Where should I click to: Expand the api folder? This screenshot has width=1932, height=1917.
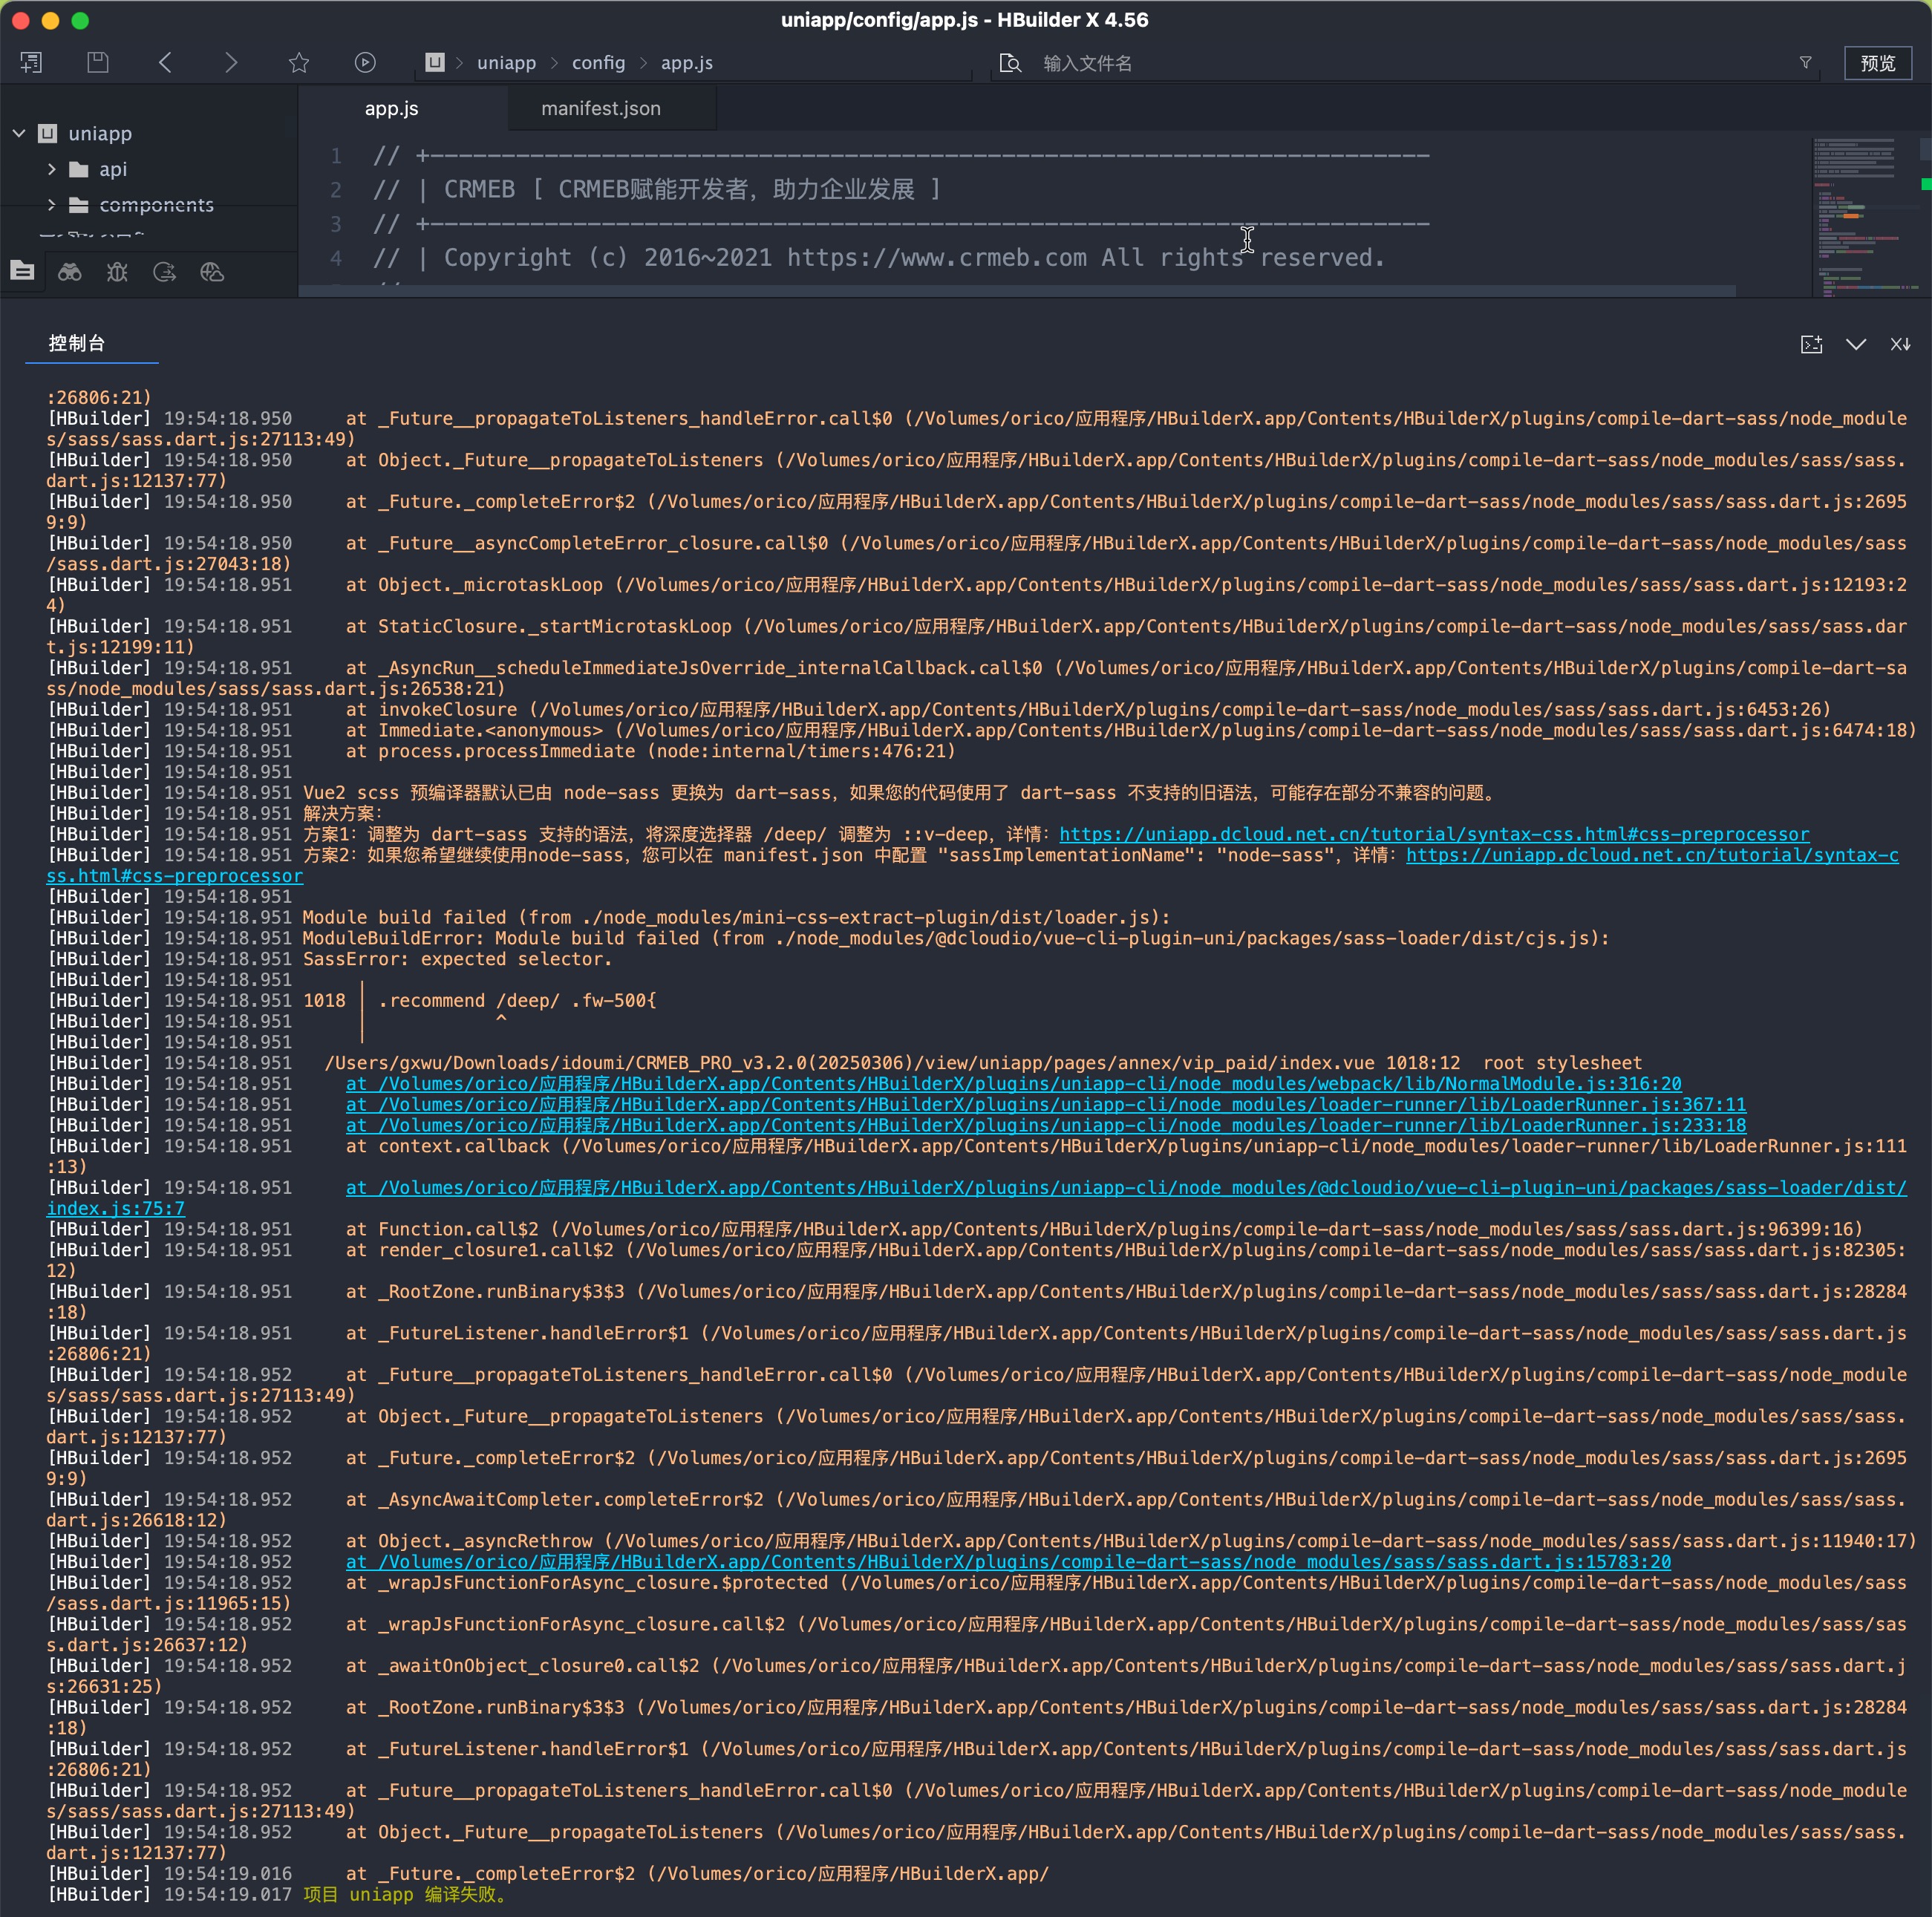pyautogui.click(x=51, y=169)
